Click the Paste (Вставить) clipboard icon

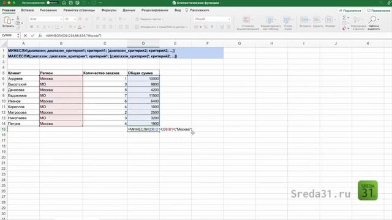click(7, 20)
